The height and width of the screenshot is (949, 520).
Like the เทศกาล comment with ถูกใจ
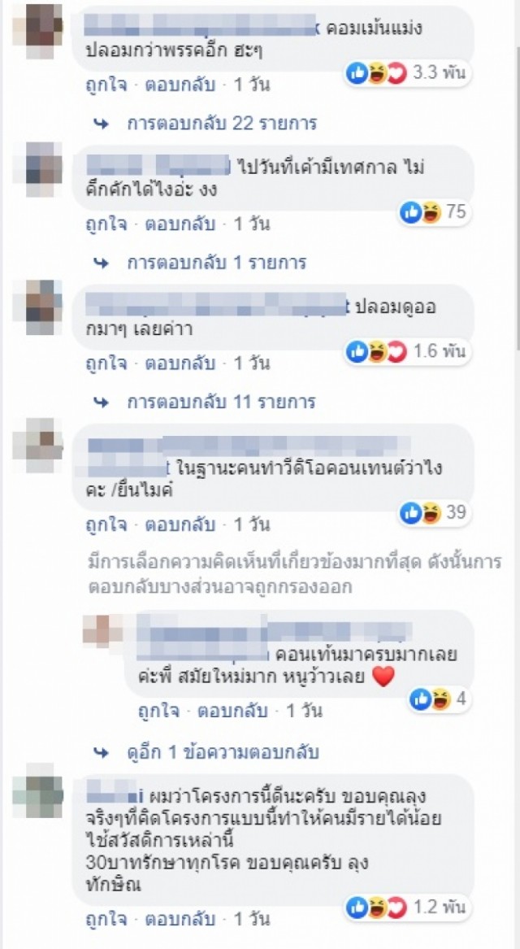click(106, 224)
